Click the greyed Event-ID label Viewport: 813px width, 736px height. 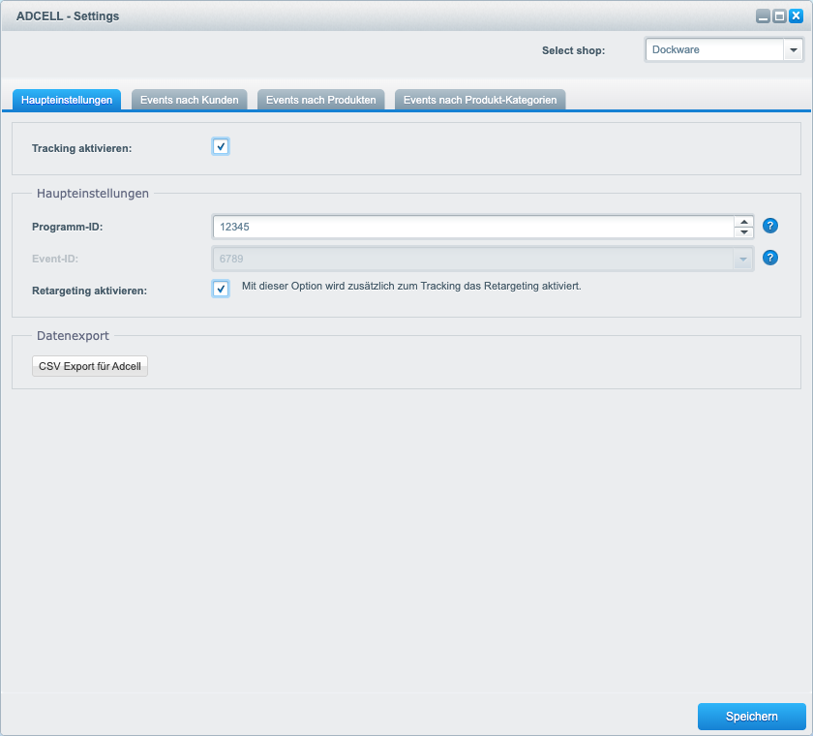click(55, 259)
